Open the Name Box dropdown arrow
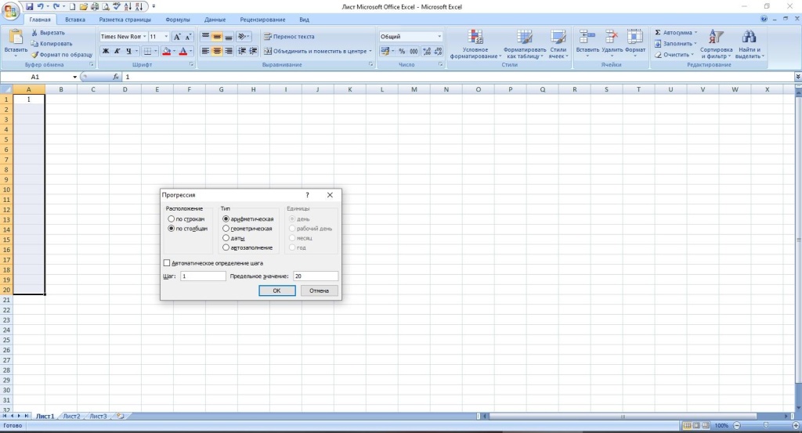Screen dimensions: 802x433 tap(75, 78)
